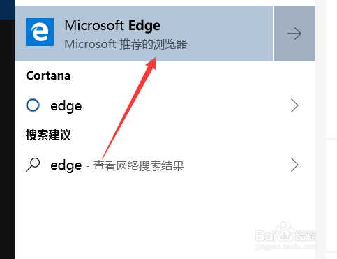Expand the web search row chevron
The width and height of the screenshot is (337, 259).
[x=294, y=165]
